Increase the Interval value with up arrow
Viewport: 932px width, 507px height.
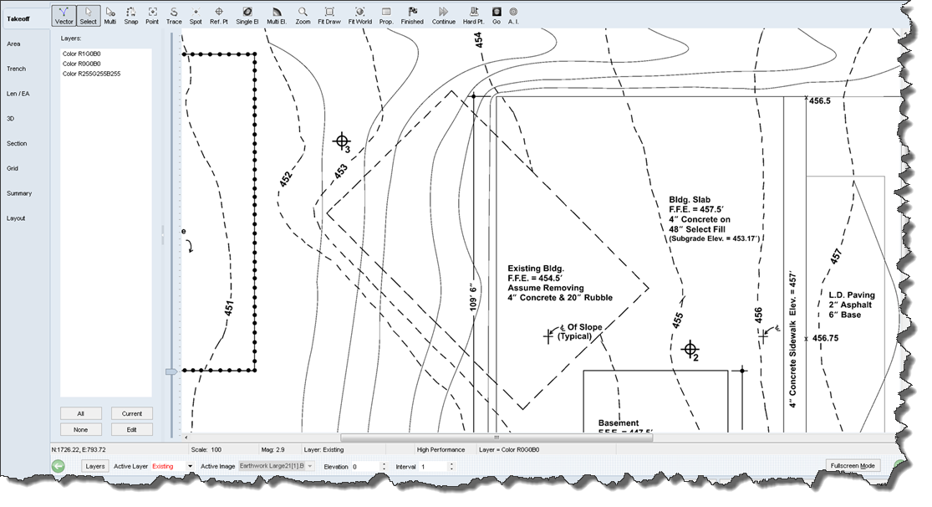point(451,465)
